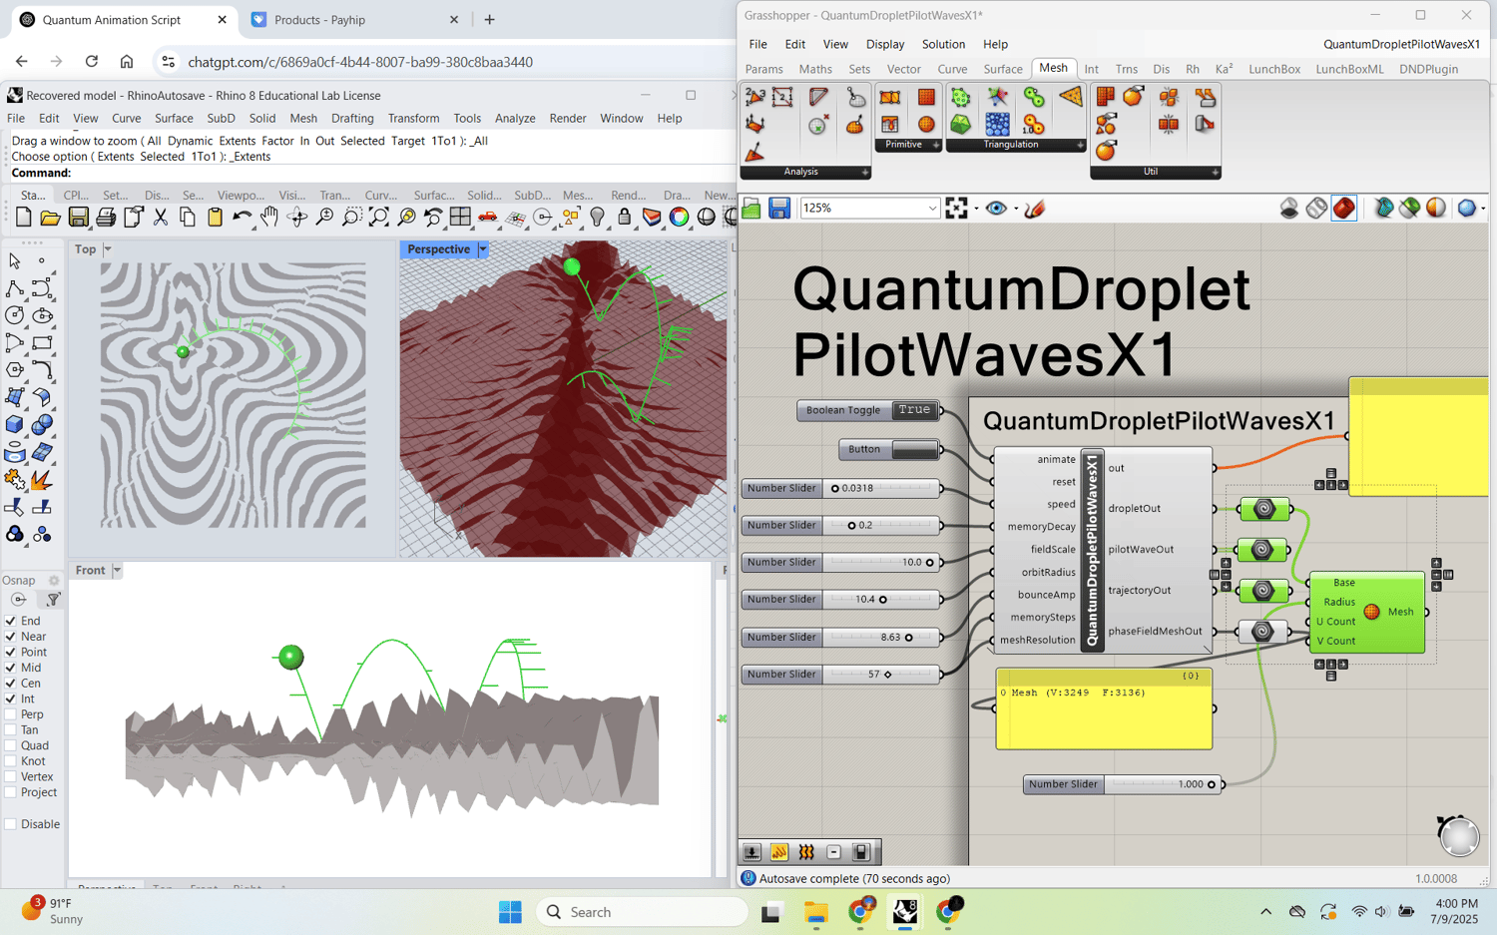This screenshot has width=1497, height=935.
Task: Expand the Analysis panel in Grasshopper ribbon
Action: [x=865, y=173]
